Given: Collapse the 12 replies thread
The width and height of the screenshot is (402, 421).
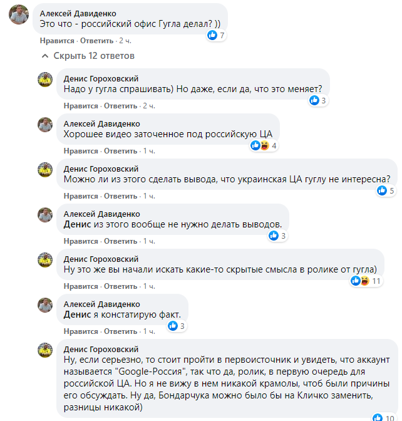Looking at the screenshot, I should (x=88, y=56).
